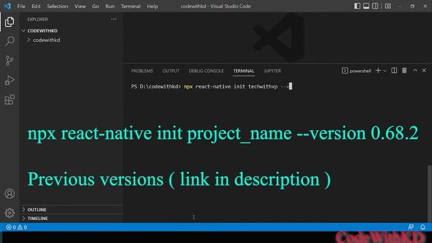Open the Run menu
The image size is (432, 243).
[109, 6]
